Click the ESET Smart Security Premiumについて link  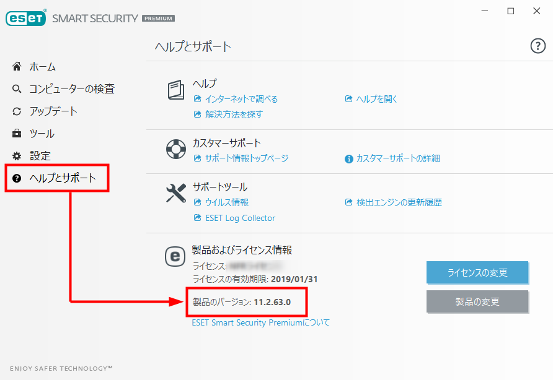coord(260,322)
